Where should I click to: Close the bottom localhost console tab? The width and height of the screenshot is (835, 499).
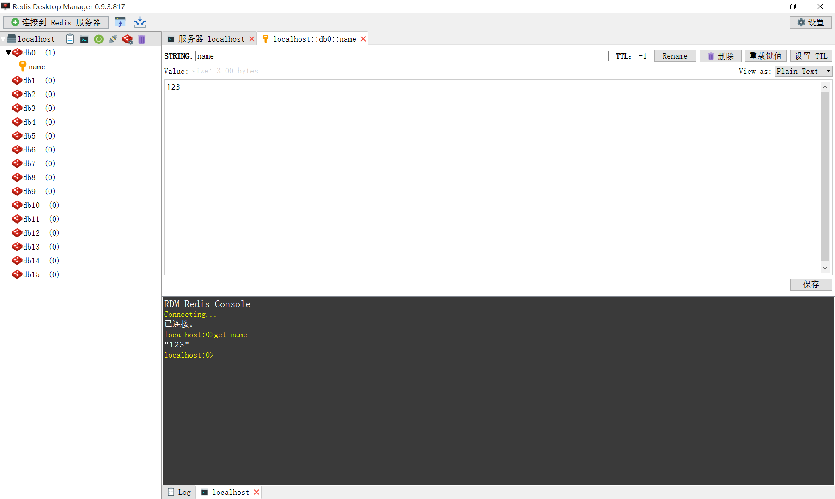point(256,492)
